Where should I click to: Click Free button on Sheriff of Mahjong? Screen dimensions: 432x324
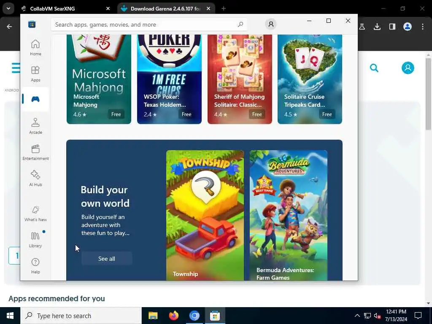[x=257, y=114]
